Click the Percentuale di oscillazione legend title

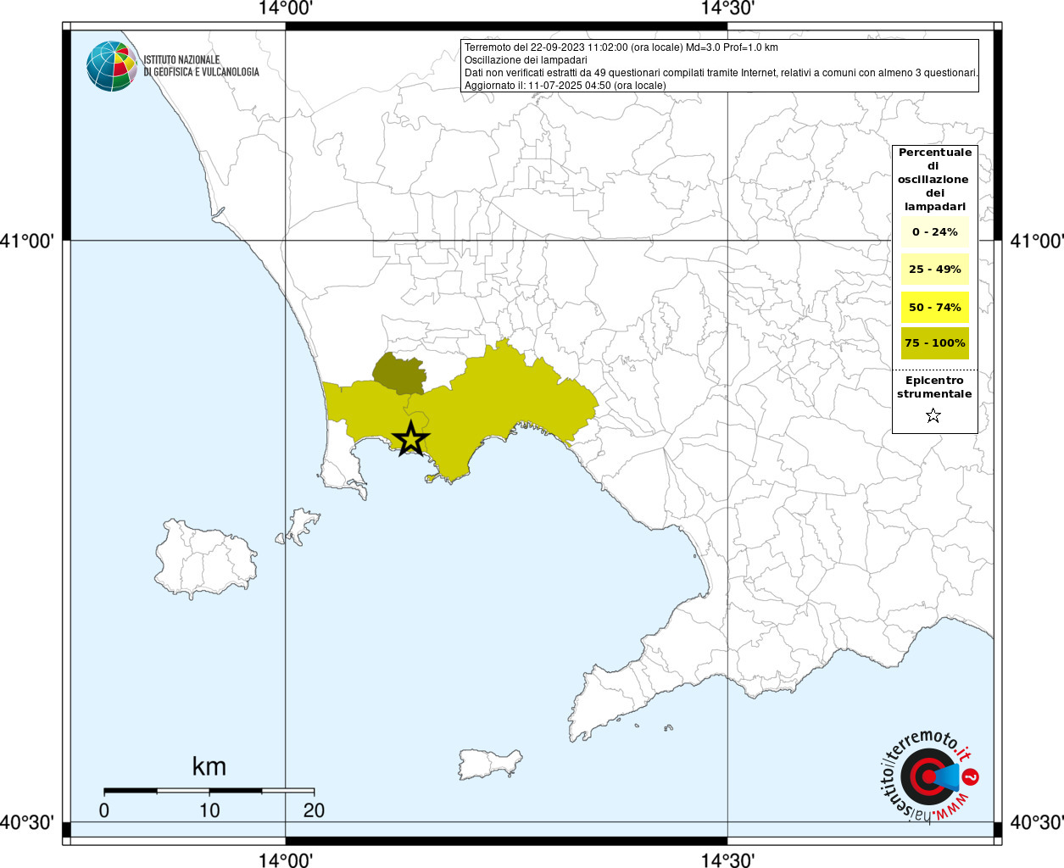[x=934, y=179]
